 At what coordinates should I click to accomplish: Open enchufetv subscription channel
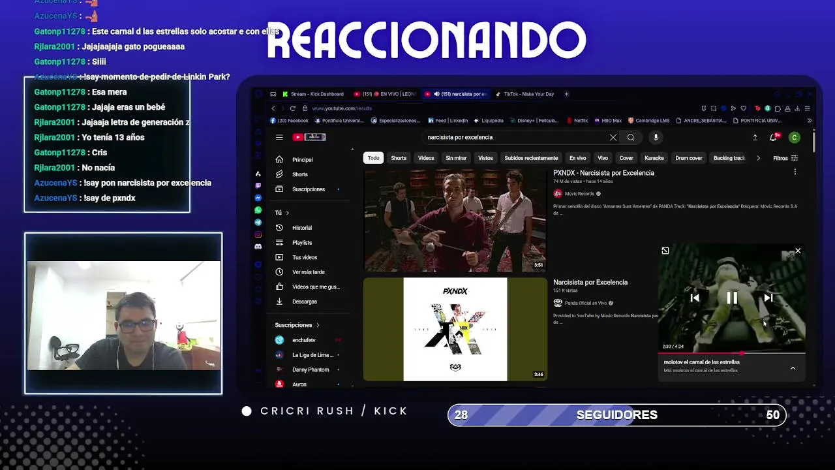click(304, 340)
